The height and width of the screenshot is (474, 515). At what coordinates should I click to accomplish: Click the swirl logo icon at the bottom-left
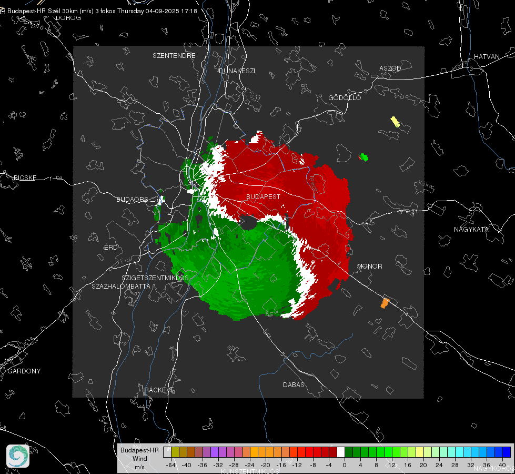tap(18, 456)
